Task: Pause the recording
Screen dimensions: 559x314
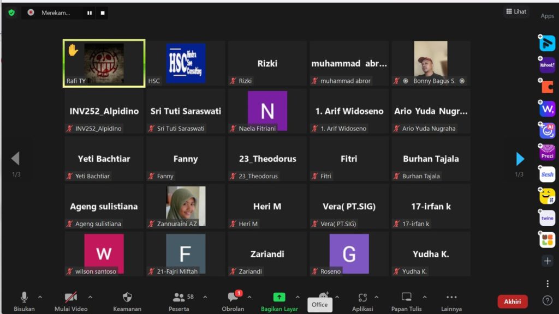Action: [x=90, y=13]
